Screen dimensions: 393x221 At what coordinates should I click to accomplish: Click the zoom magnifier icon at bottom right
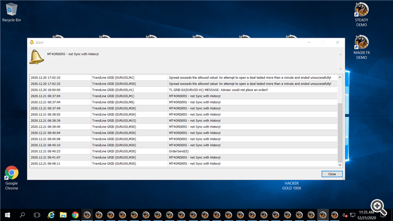click(378, 207)
